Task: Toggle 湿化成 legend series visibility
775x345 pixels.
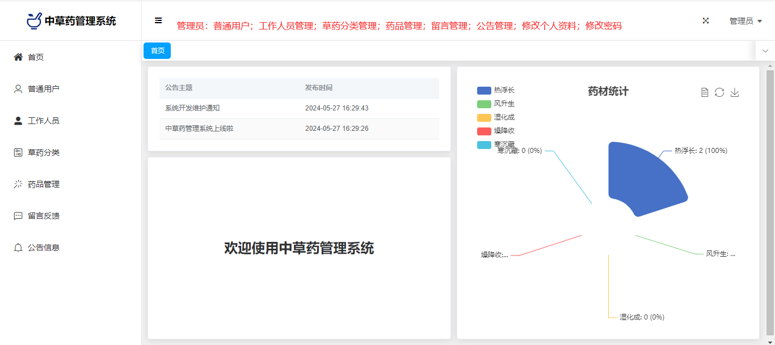Action: pos(484,118)
